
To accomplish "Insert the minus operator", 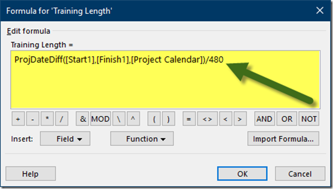I will (33, 119).
